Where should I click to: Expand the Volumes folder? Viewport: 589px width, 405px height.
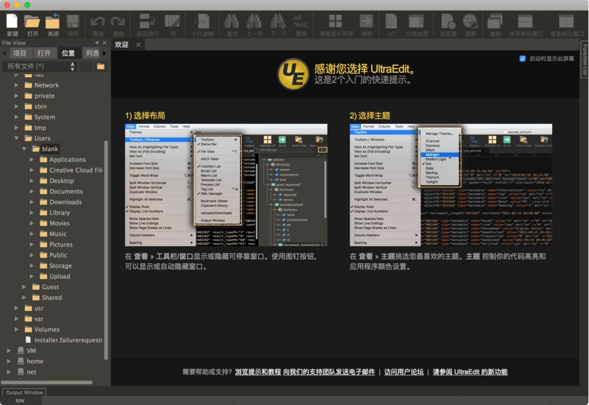16,329
